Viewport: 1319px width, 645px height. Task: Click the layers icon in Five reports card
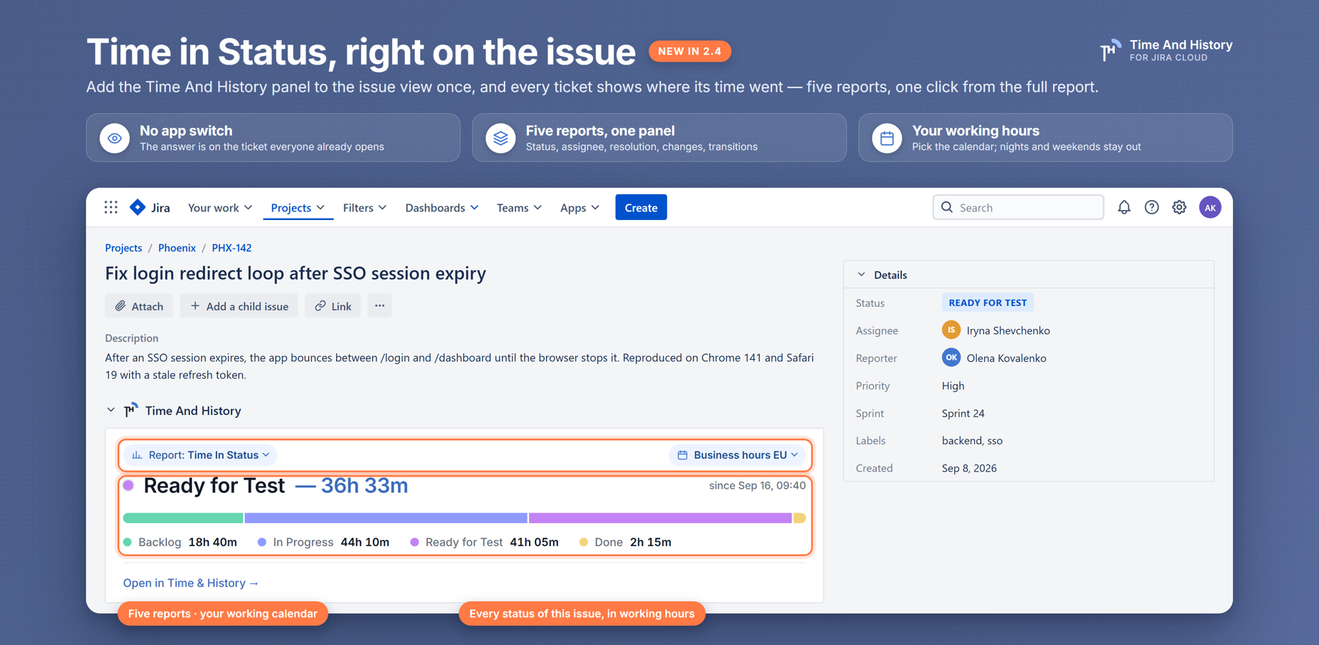tap(500, 138)
